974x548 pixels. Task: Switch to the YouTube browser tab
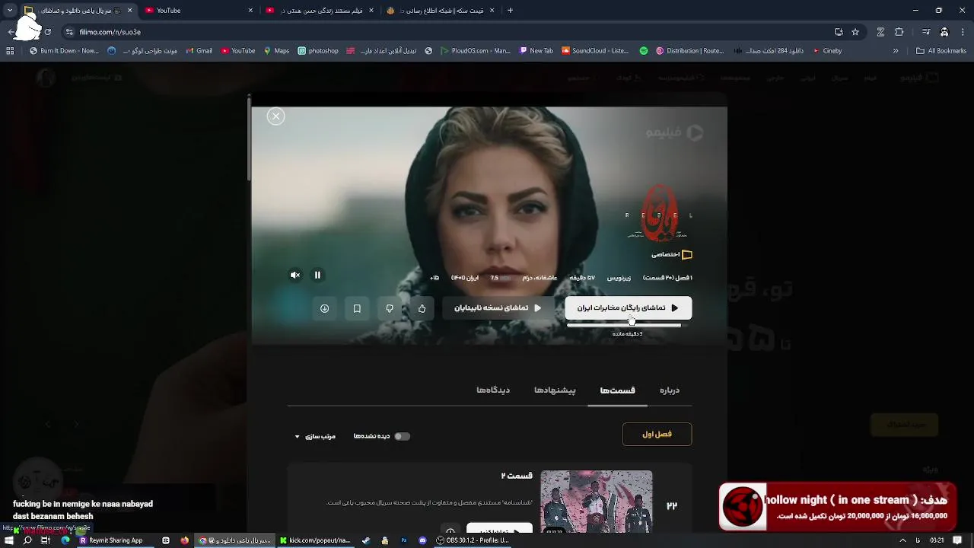point(199,11)
